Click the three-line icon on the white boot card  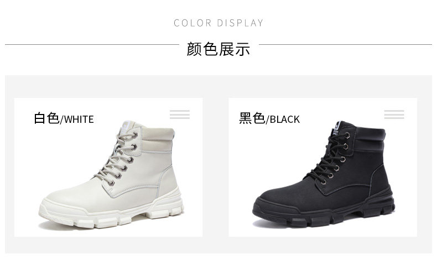[180, 115]
